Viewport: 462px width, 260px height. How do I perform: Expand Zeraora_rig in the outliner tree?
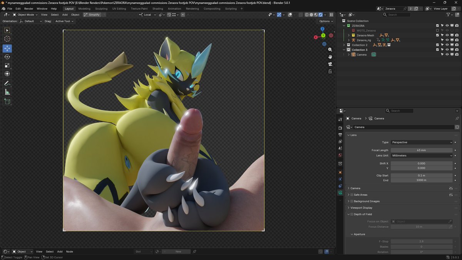tap(349, 40)
